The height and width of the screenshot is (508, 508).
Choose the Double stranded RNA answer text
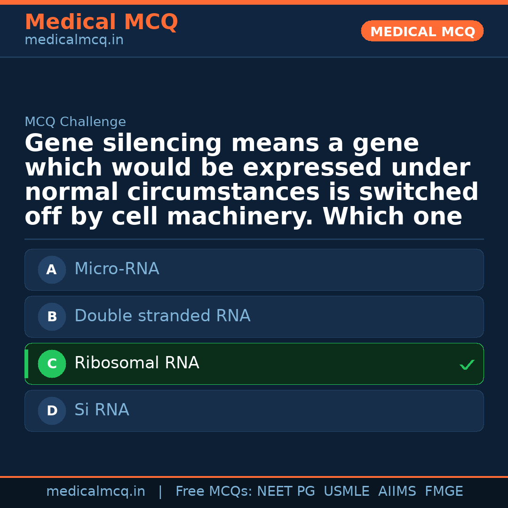[x=162, y=316]
